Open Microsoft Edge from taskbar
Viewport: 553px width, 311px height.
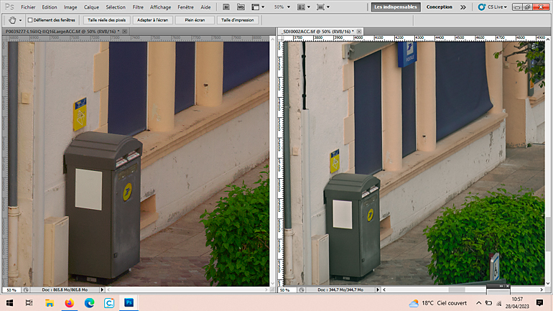89,303
